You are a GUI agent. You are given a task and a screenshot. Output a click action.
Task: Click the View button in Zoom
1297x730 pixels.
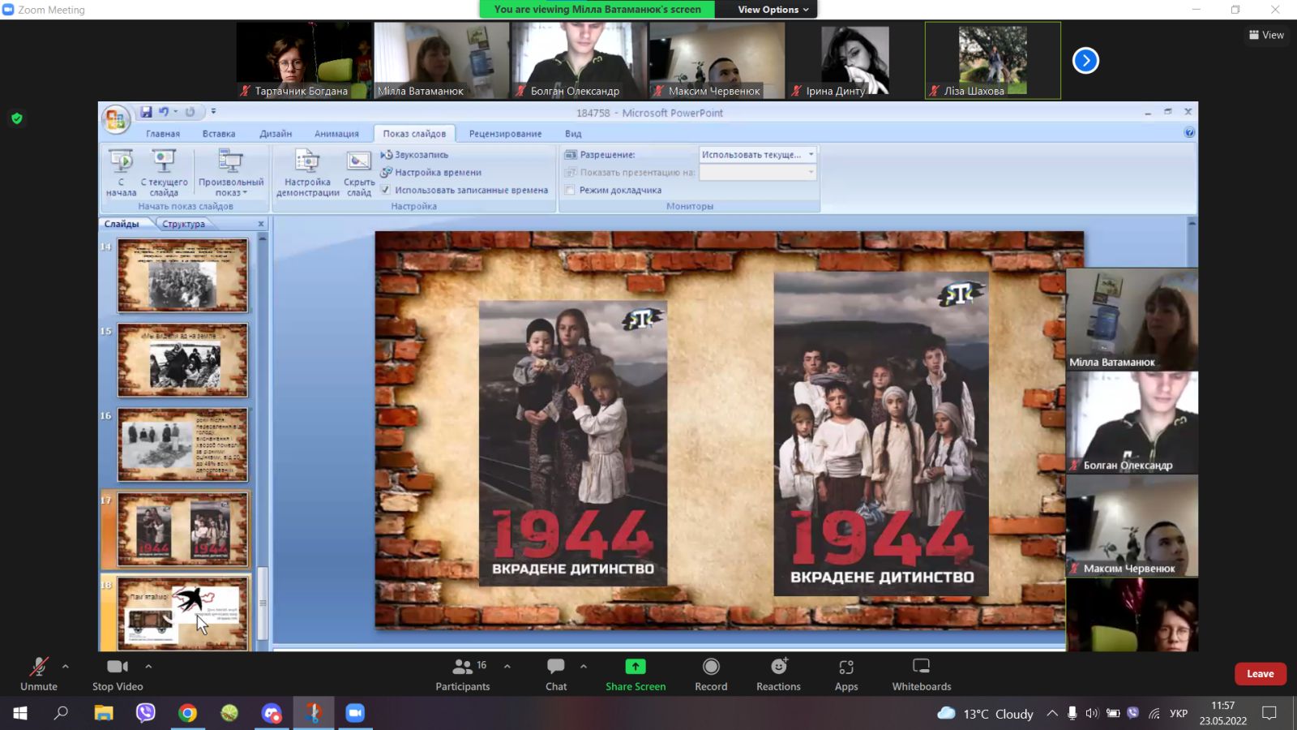[1266, 35]
